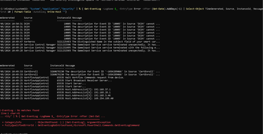Click the Kerberos source entry
Viewport: 263px width, 134px height.
coord(30,42)
